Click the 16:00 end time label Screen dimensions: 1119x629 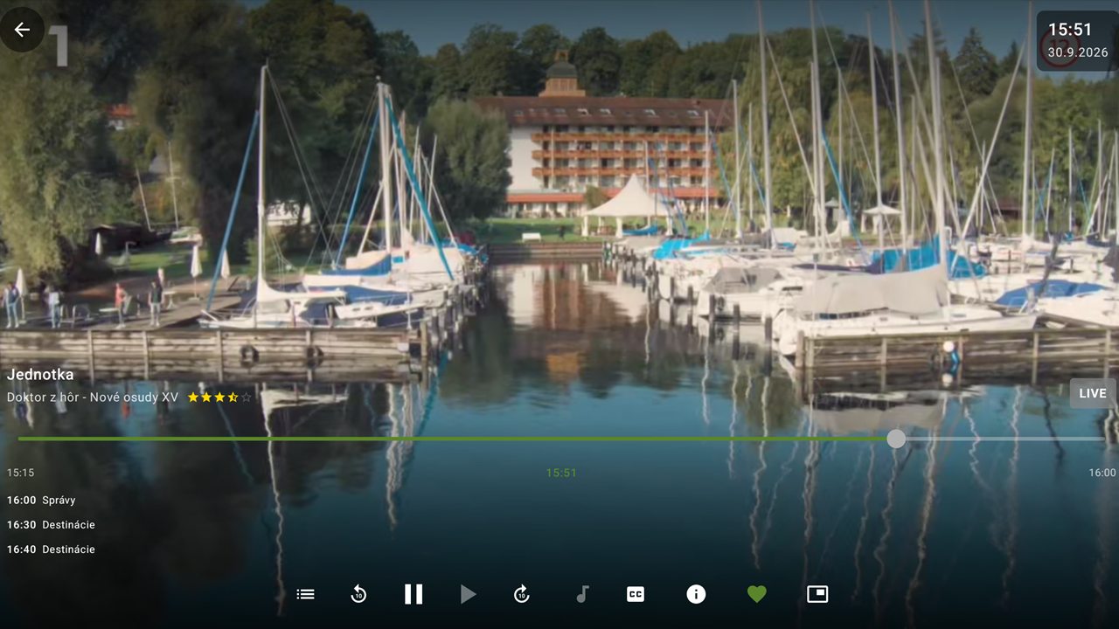coord(1102,473)
